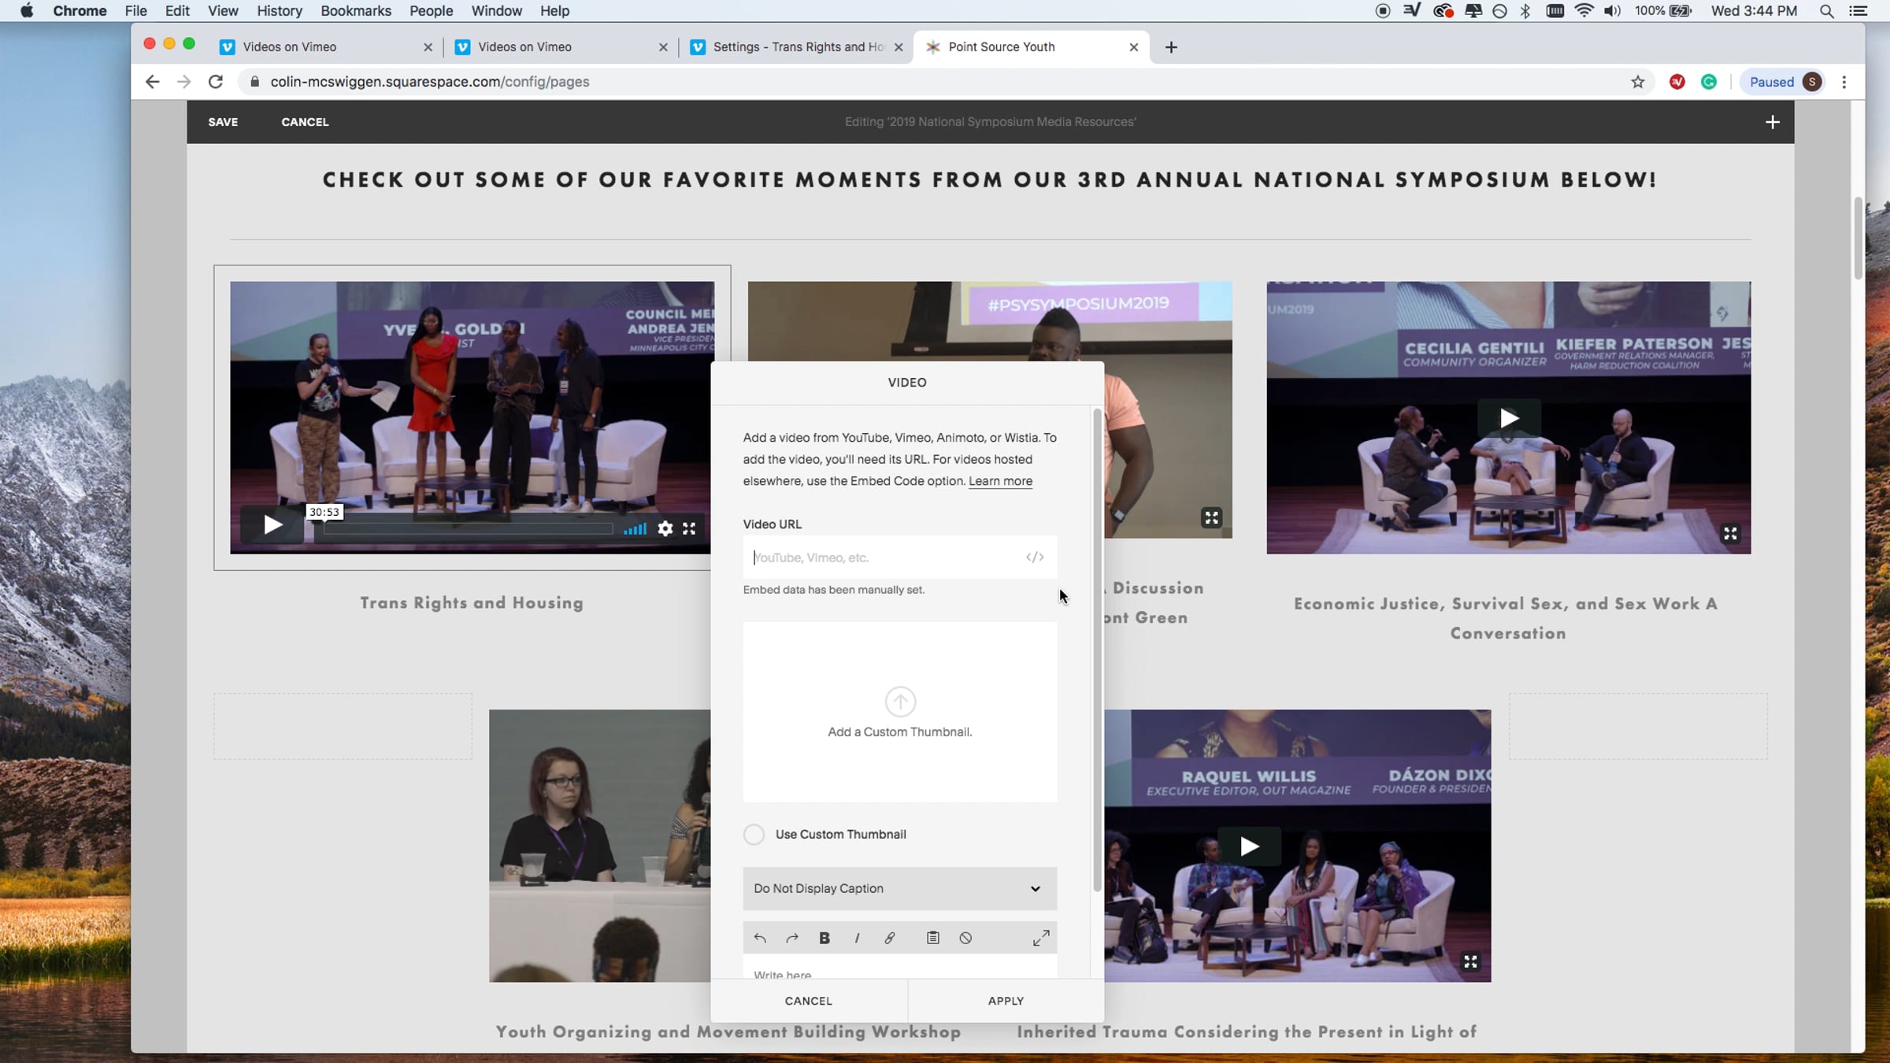Image resolution: width=1890 pixels, height=1063 pixels.
Task: Open the Do Not Display Caption dropdown
Action: (x=899, y=888)
